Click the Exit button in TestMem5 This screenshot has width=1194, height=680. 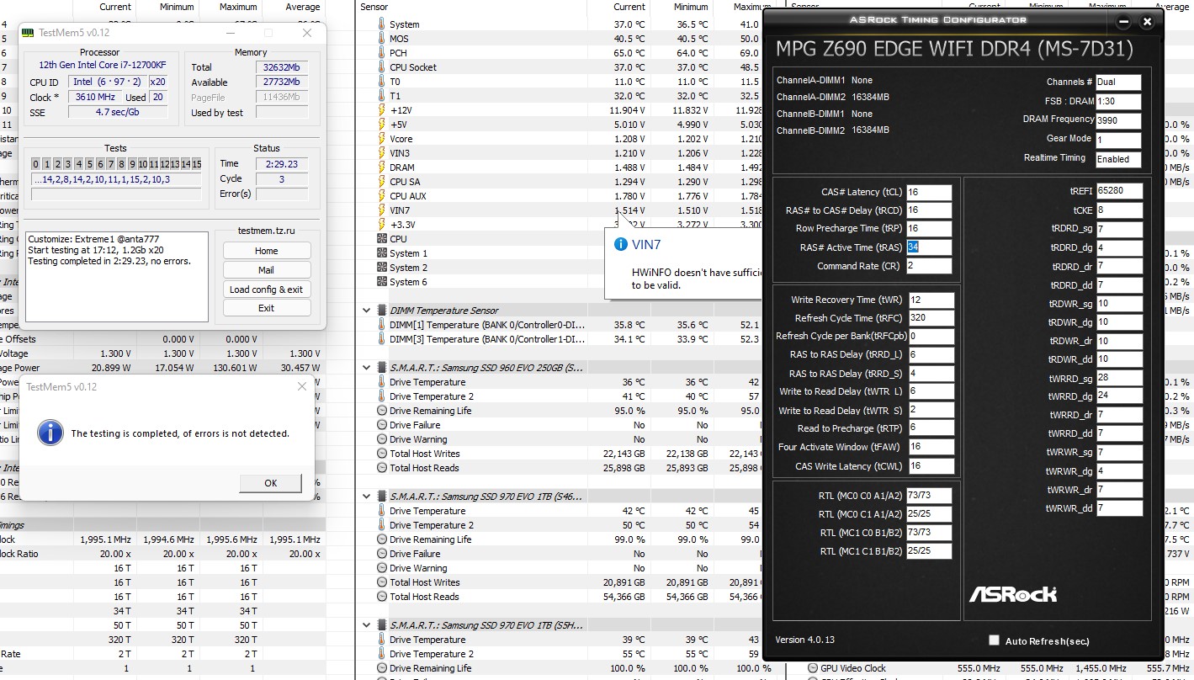(267, 308)
